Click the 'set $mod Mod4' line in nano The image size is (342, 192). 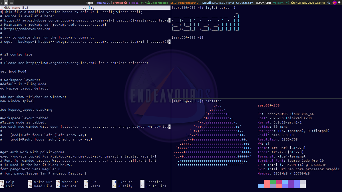13,71
